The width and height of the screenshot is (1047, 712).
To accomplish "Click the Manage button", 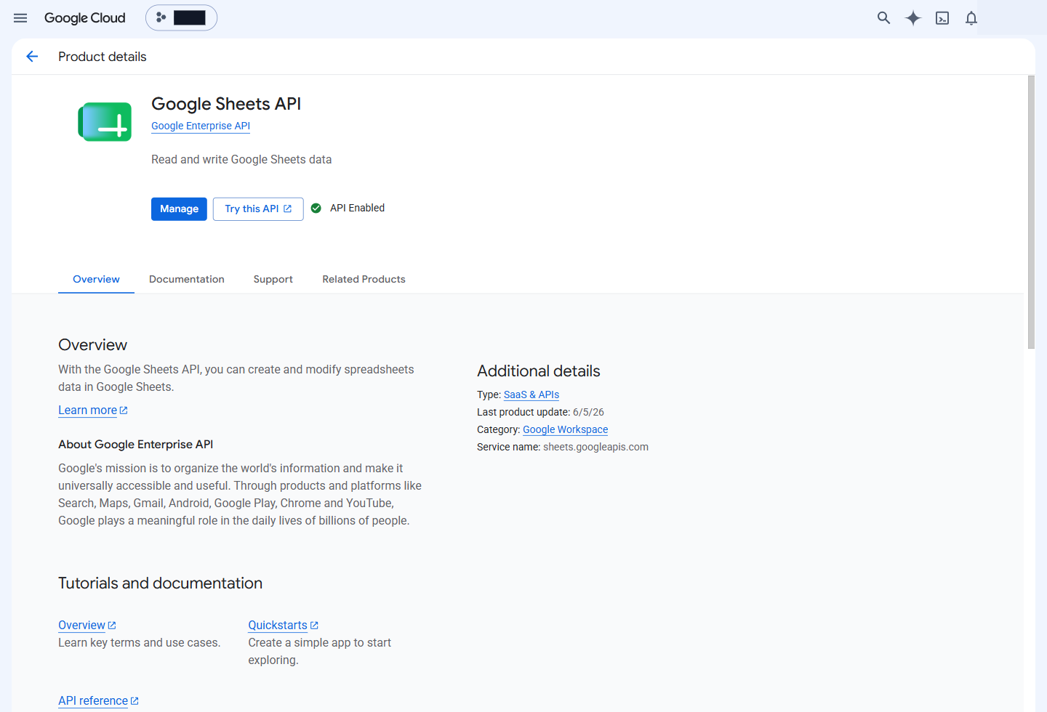I will (179, 209).
